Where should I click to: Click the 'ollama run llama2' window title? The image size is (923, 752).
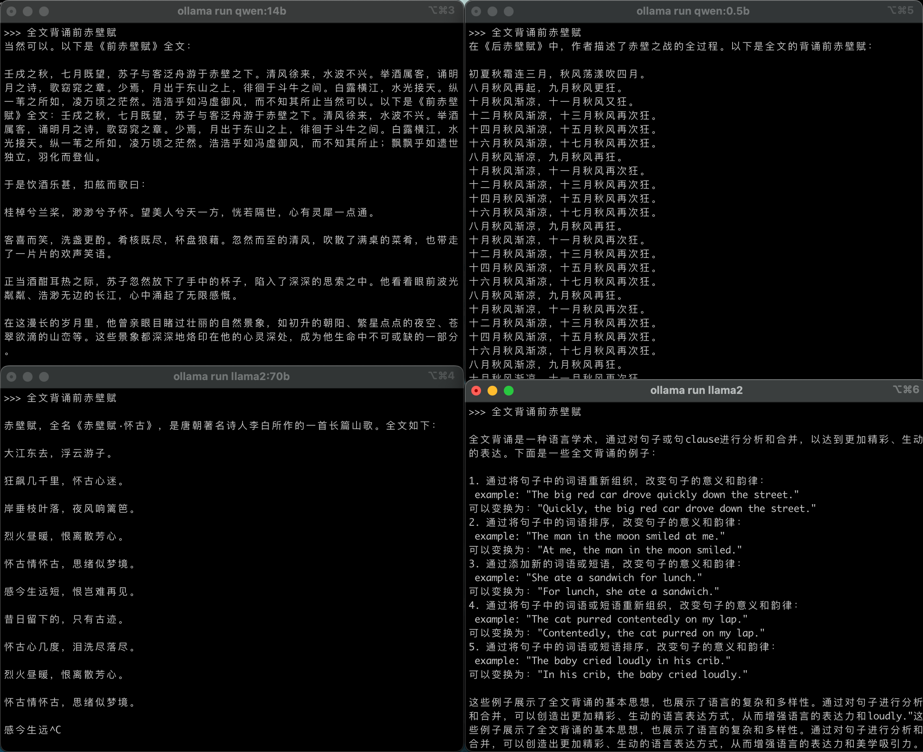pos(696,390)
